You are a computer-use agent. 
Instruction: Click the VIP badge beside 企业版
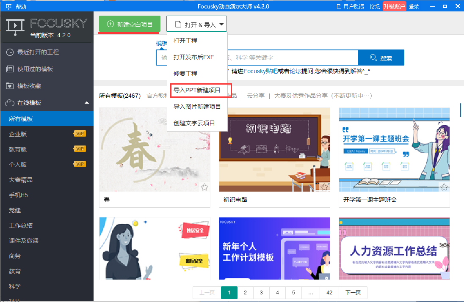80,133
